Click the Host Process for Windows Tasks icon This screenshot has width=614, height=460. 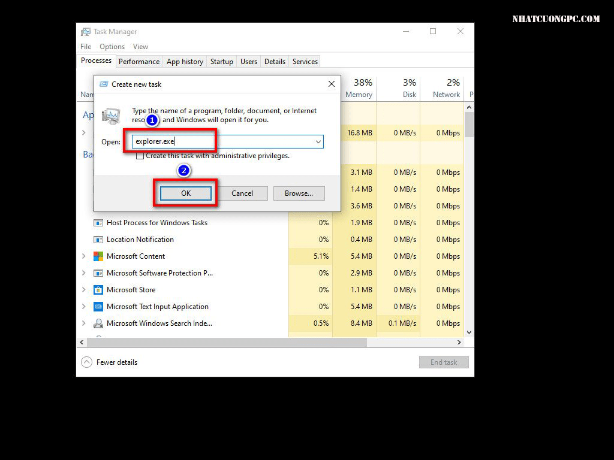coord(98,223)
